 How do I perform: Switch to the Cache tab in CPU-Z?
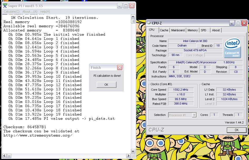164,30
